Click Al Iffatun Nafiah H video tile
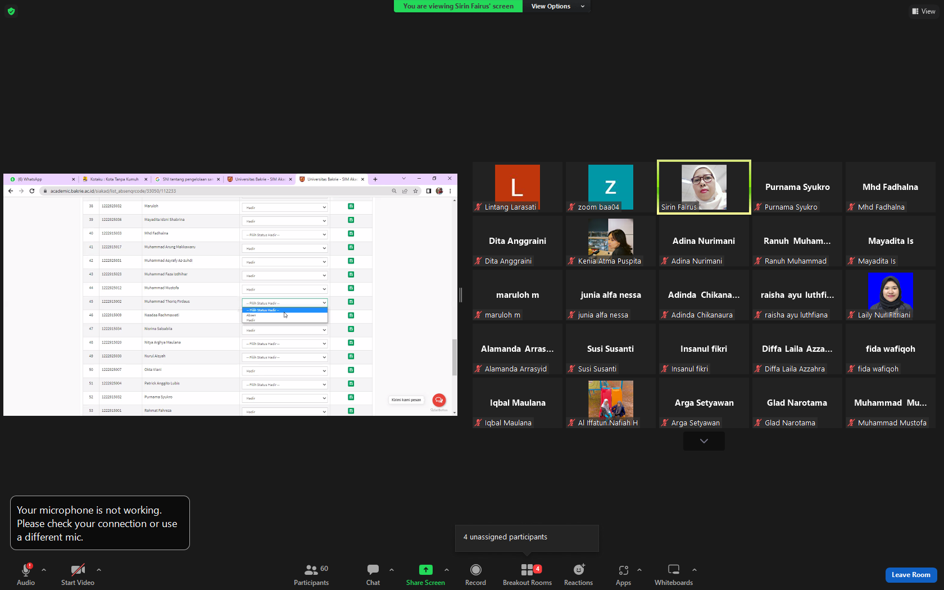The height and width of the screenshot is (590, 944). (x=610, y=403)
